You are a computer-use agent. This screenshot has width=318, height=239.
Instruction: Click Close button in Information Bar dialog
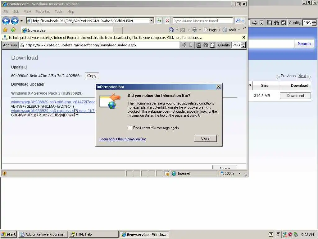tap(205, 138)
